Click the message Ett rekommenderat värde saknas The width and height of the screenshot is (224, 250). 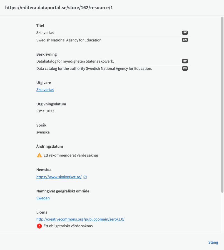pyautogui.click(x=71, y=155)
